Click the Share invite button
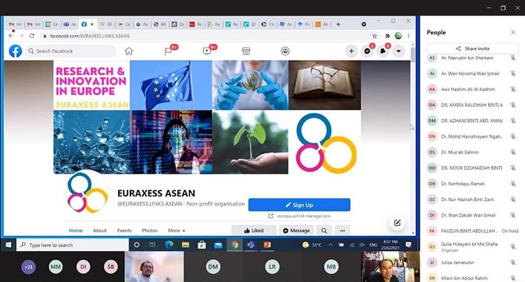This screenshot has height=282, width=525. click(473, 48)
